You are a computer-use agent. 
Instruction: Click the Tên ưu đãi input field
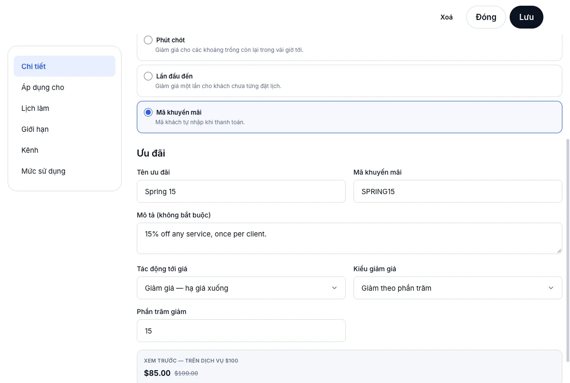pyautogui.click(x=241, y=191)
